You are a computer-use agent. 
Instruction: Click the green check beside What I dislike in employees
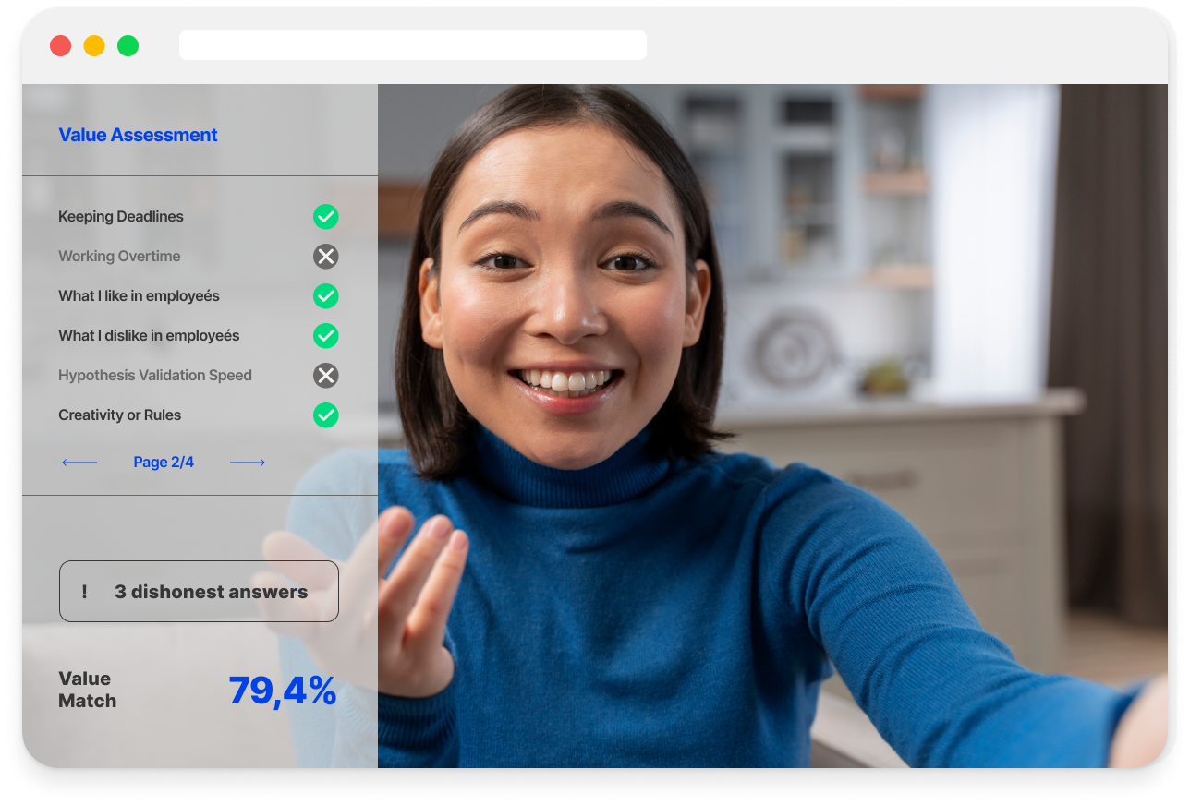click(325, 336)
